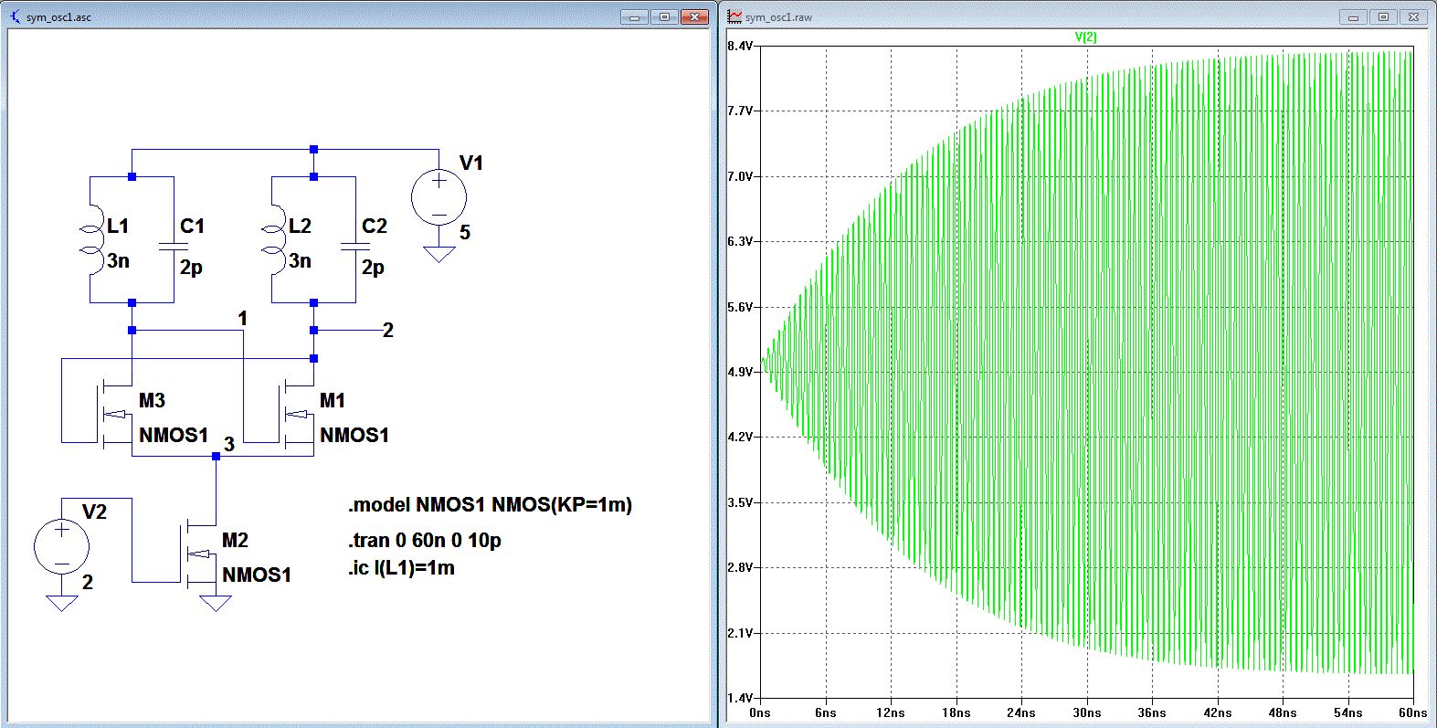The height and width of the screenshot is (728, 1437).
Task: Click the net label 2 on the schematic
Action: point(388,331)
